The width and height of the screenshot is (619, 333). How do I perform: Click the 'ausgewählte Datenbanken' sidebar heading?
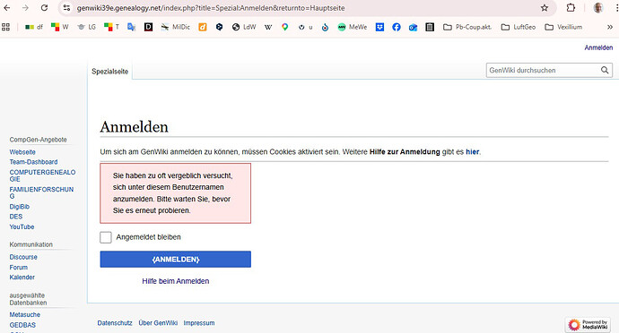tap(28, 299)
